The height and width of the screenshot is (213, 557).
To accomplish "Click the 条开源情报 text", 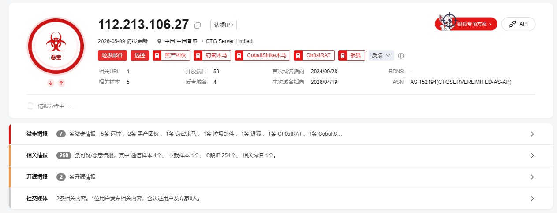I will coord(82,177).
